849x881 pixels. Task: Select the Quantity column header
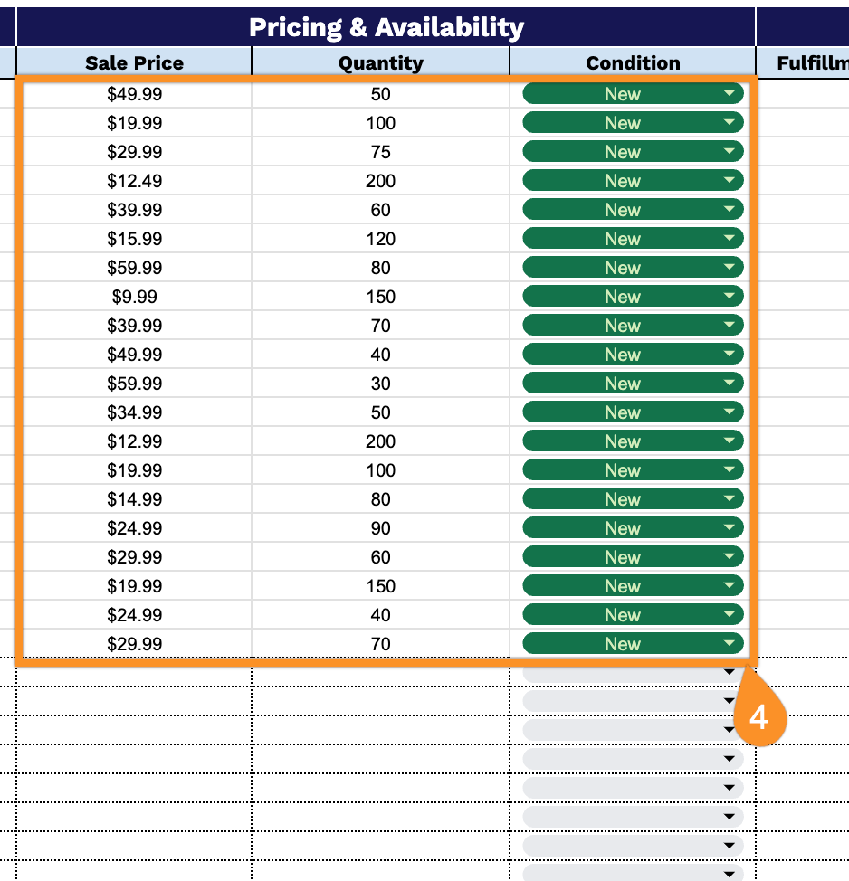coord(380,62)
